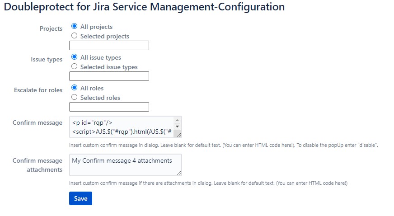
Task: Click inside the Confirm message script textarea
Action: [x=121, y=127]
